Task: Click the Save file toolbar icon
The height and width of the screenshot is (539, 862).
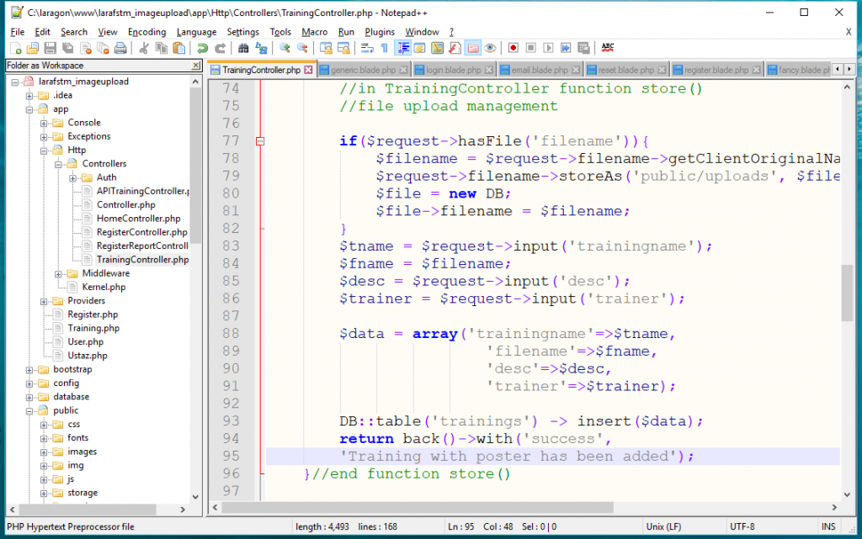Action: tap(50, 48)
